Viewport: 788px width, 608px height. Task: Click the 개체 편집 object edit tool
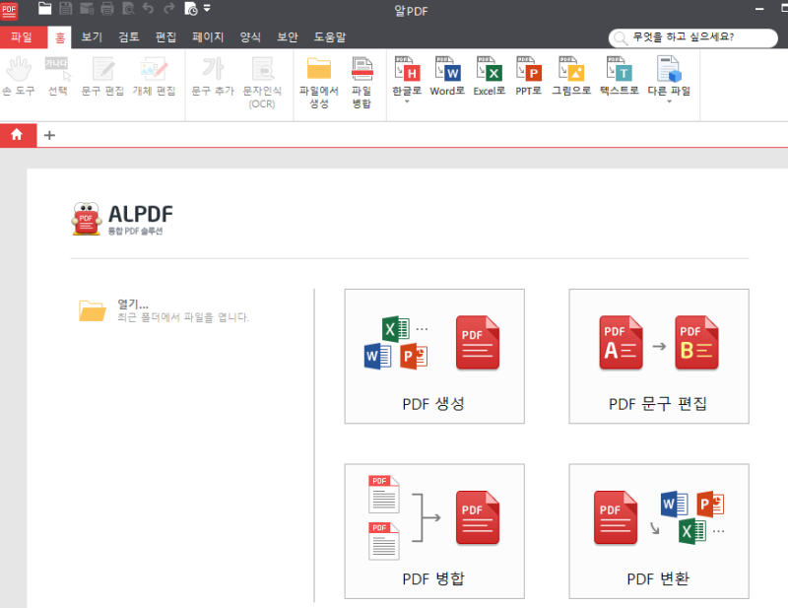(x=154, y=77)
